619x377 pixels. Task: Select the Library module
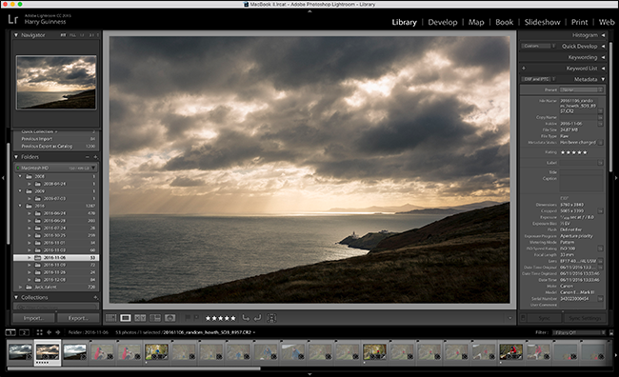[x=404, y=22]
